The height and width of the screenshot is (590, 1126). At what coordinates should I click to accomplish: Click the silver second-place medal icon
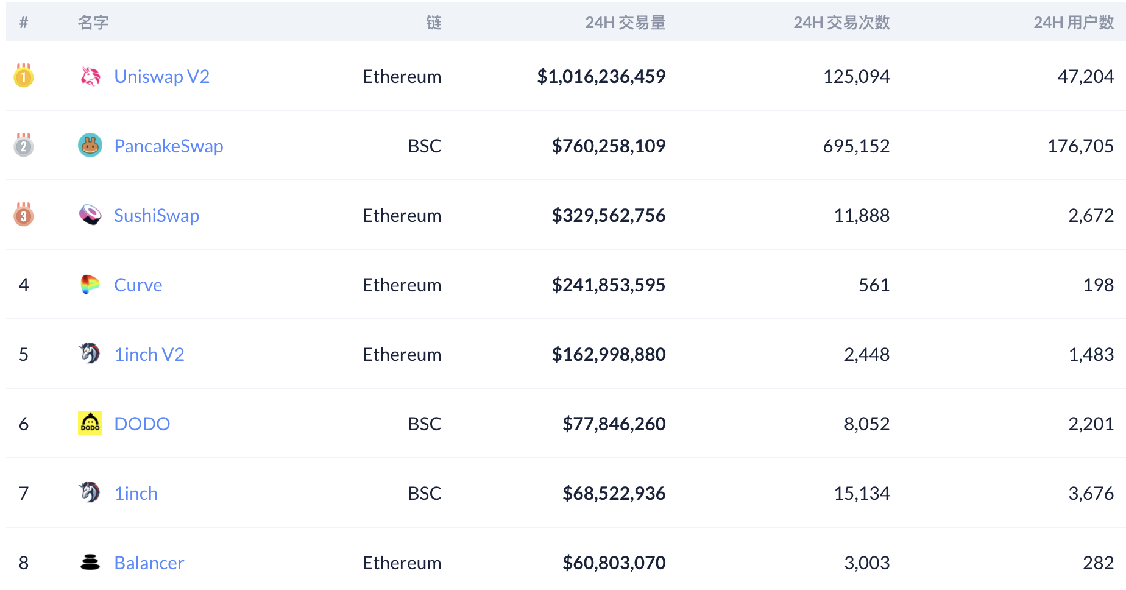click(x=23, y=146)
